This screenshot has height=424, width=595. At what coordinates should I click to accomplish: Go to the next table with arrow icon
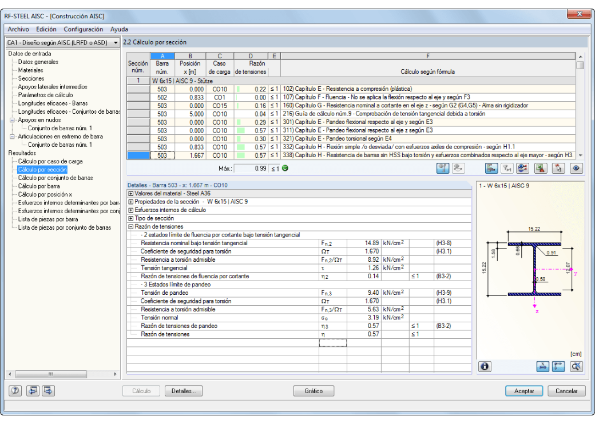tap(48, 391)
